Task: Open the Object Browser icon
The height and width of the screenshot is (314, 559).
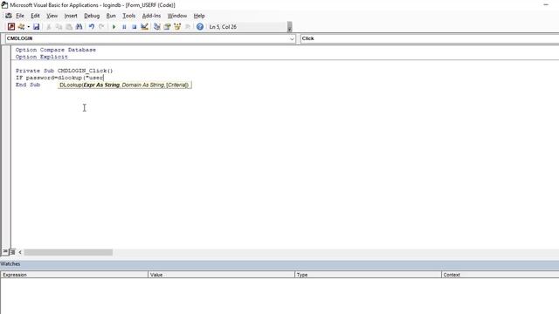Action: pos(177,27)
